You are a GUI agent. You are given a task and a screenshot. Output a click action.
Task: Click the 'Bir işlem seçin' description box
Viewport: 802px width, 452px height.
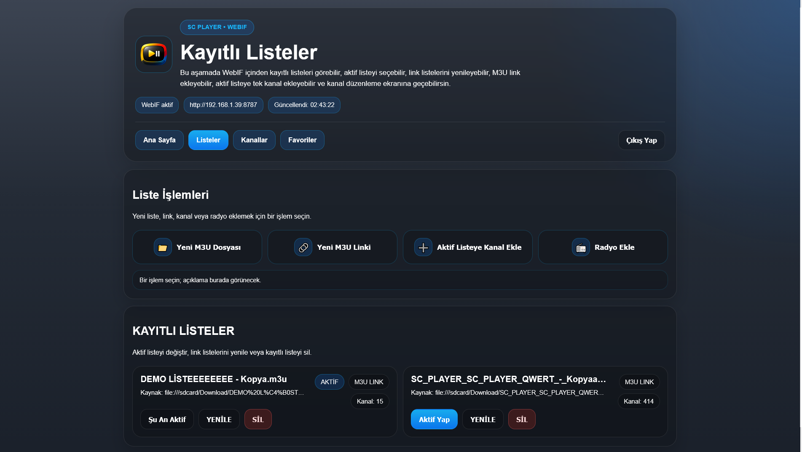pos(400,280)
